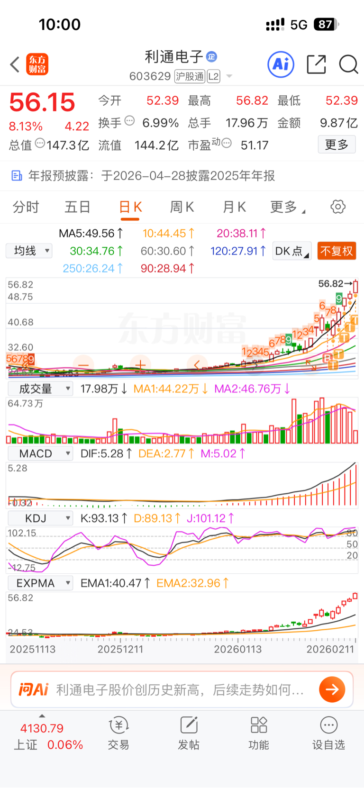Switch to 五日 tab
The height and width of the screenshot is (788, 364).
(x=78, y=207)
